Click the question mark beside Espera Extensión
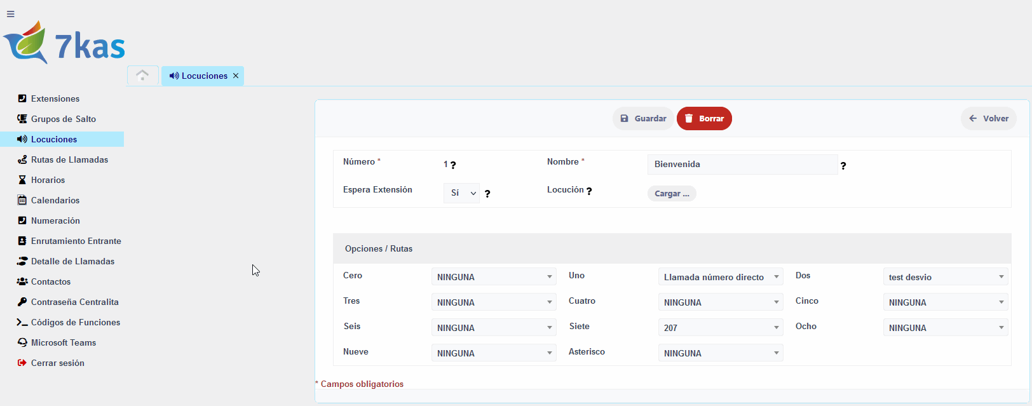The width and height of the screenshot is (1032, 406). click(487, 194)
